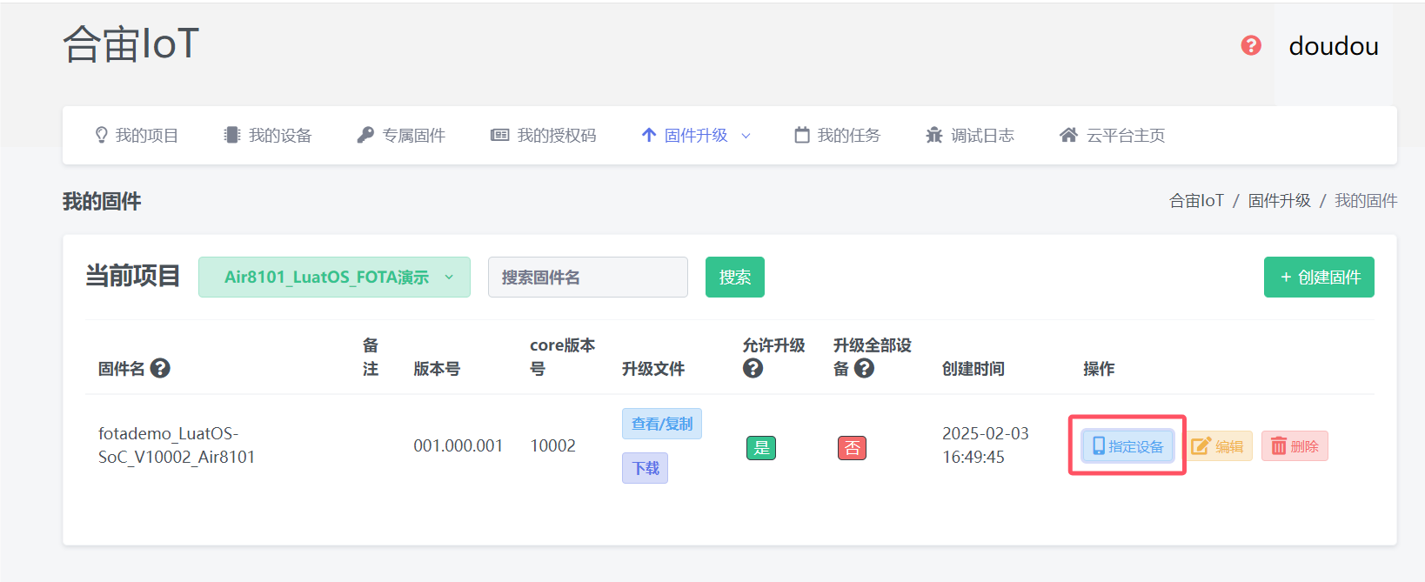
Task: Open the Air8101_LuatOS_FOTA演示 project dropdown
Action: click(x=334, y=277)
